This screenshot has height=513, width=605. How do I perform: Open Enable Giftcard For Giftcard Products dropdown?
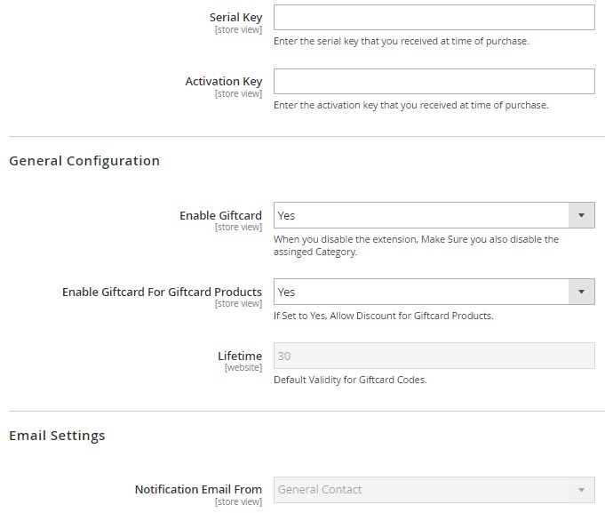(421, 292)
